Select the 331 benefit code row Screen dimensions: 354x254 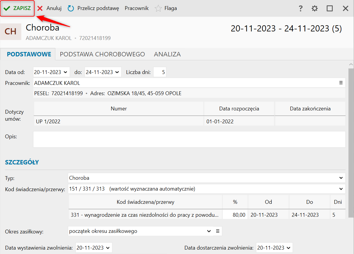145,215
